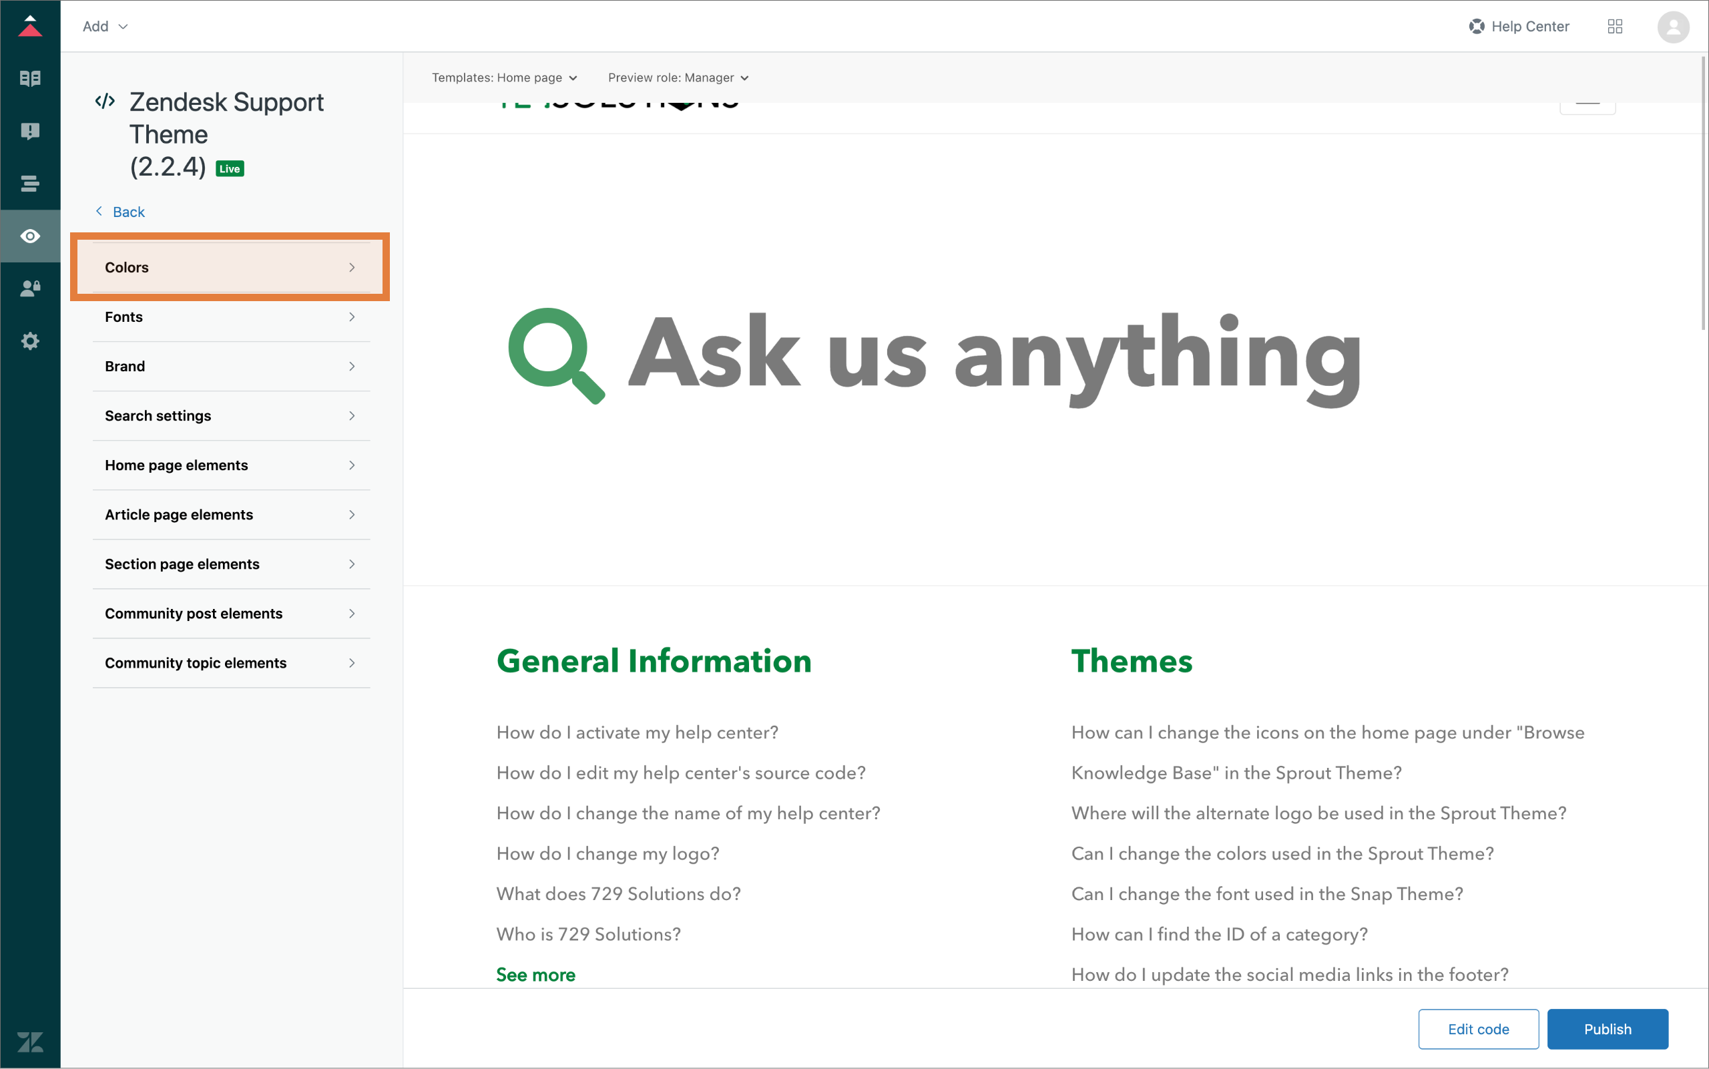Open the Arrange content icon in sidebar
Viewport: 1709px width, 1069px height.
[29, 184]
